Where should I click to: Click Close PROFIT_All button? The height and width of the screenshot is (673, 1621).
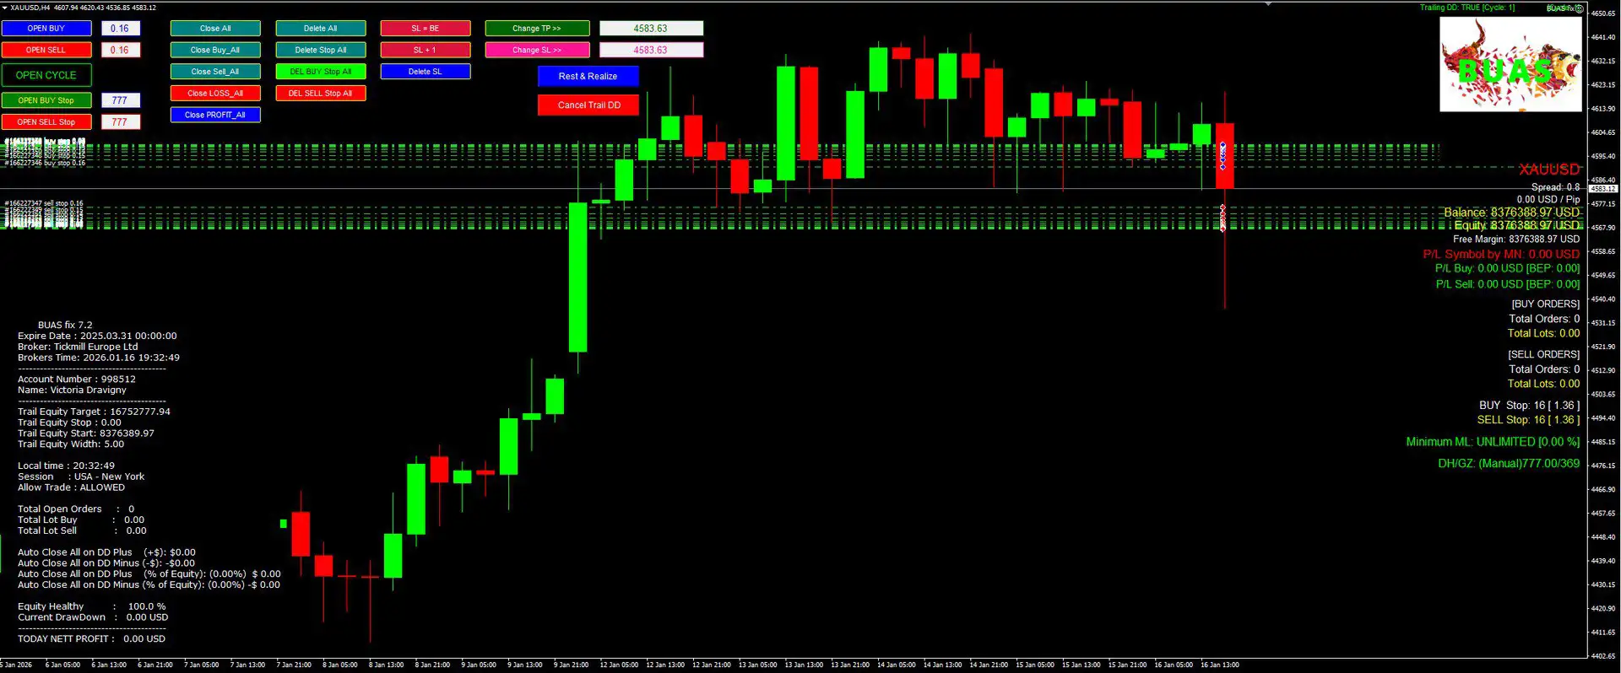[215, 115]
